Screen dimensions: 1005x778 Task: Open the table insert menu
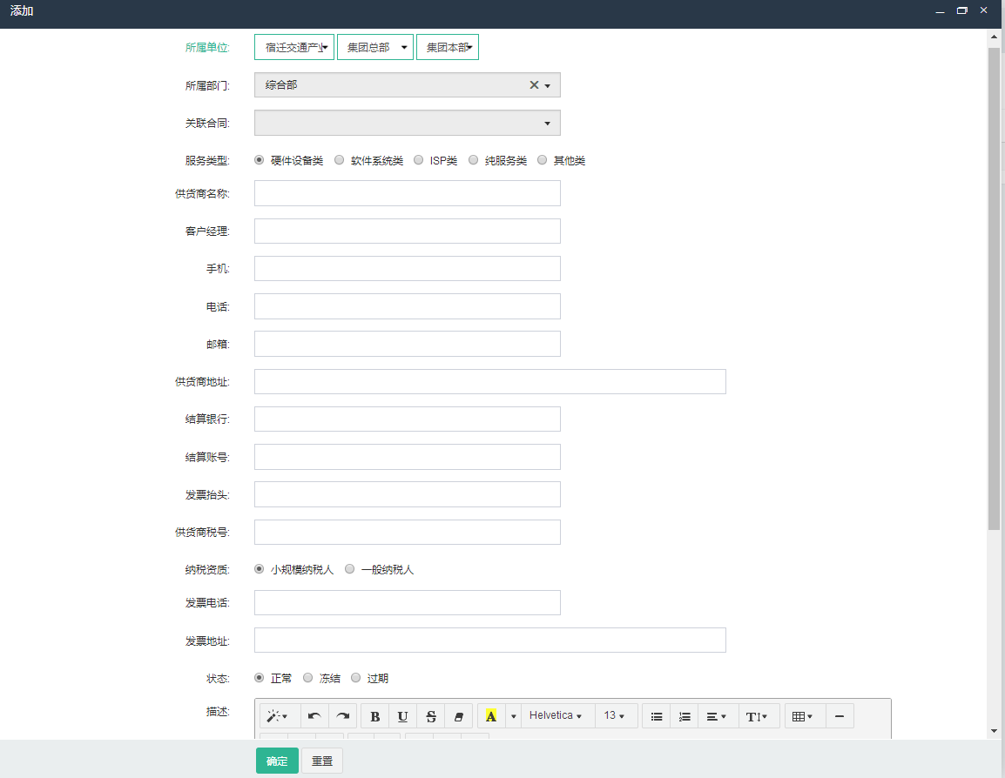click(x=803, y=716)
